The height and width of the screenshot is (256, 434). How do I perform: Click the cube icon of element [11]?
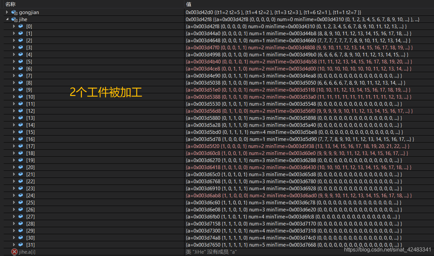(x=21, y=104)
